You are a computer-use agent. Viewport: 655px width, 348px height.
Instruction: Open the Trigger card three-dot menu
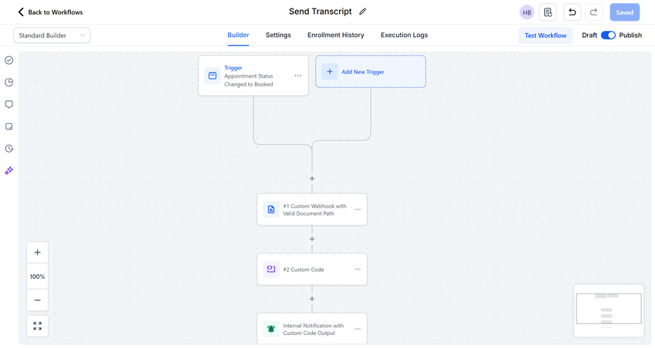coord(298,75)
